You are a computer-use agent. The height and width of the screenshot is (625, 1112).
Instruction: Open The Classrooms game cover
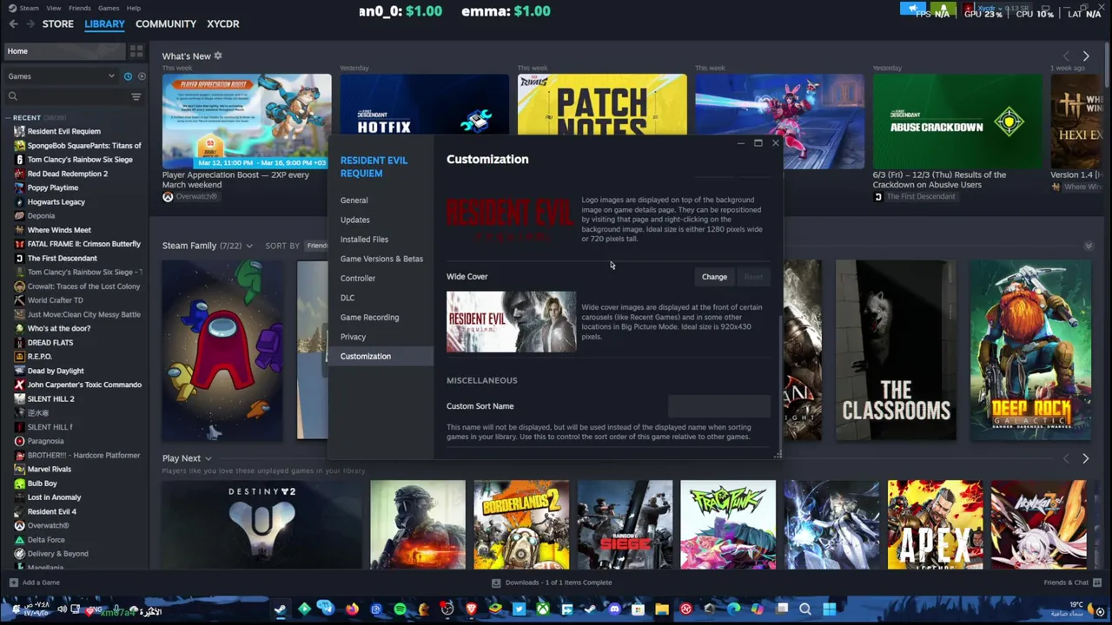(896, 350)
